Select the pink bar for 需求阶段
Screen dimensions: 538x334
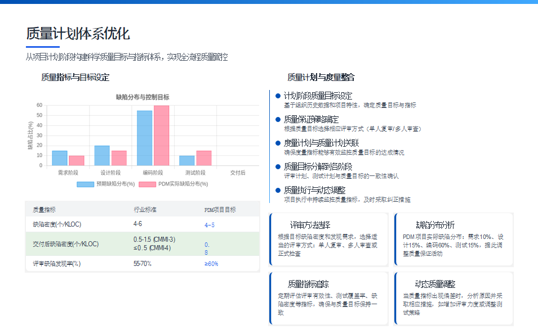(x=77, y=161)
